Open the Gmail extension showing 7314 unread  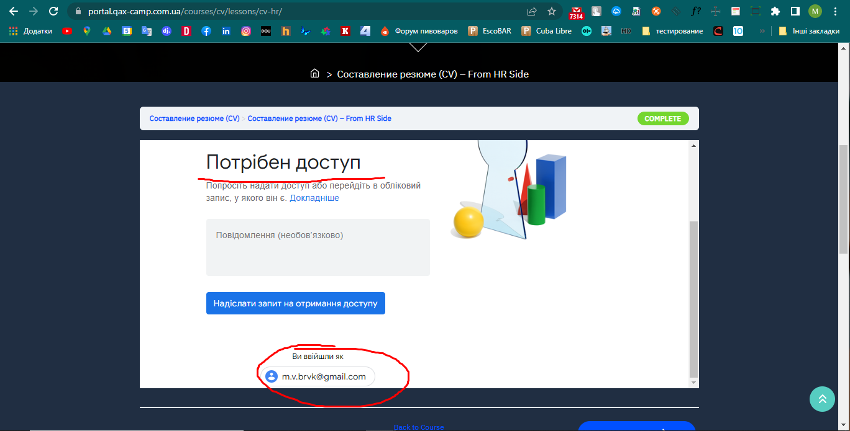click(x=577, y=11)
